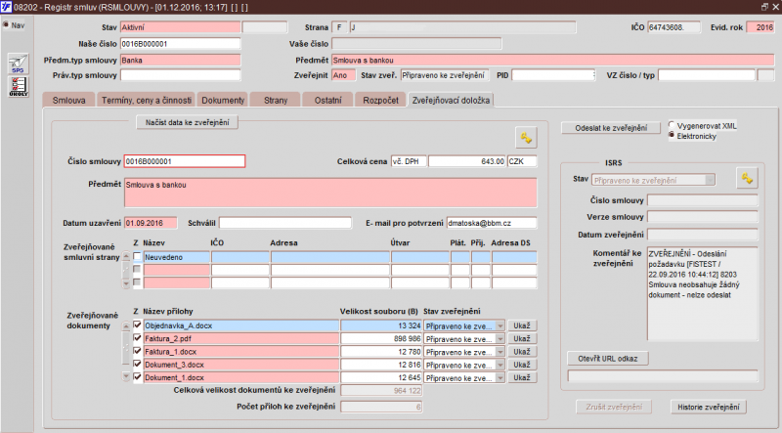Screen dimensions: 782x433
Task: Click the Naše číslo input field
Action: pos(180,44)
